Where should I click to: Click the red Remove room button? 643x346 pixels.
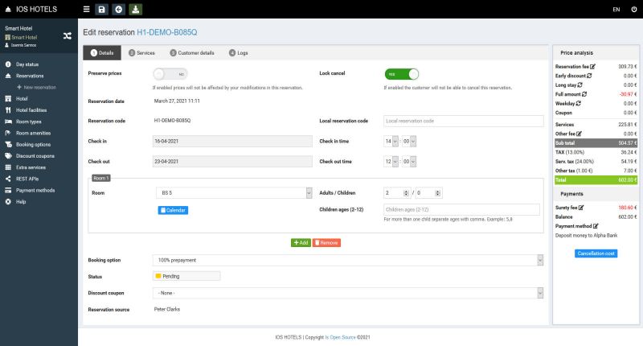pyautogui.click(x=326, y=243)
